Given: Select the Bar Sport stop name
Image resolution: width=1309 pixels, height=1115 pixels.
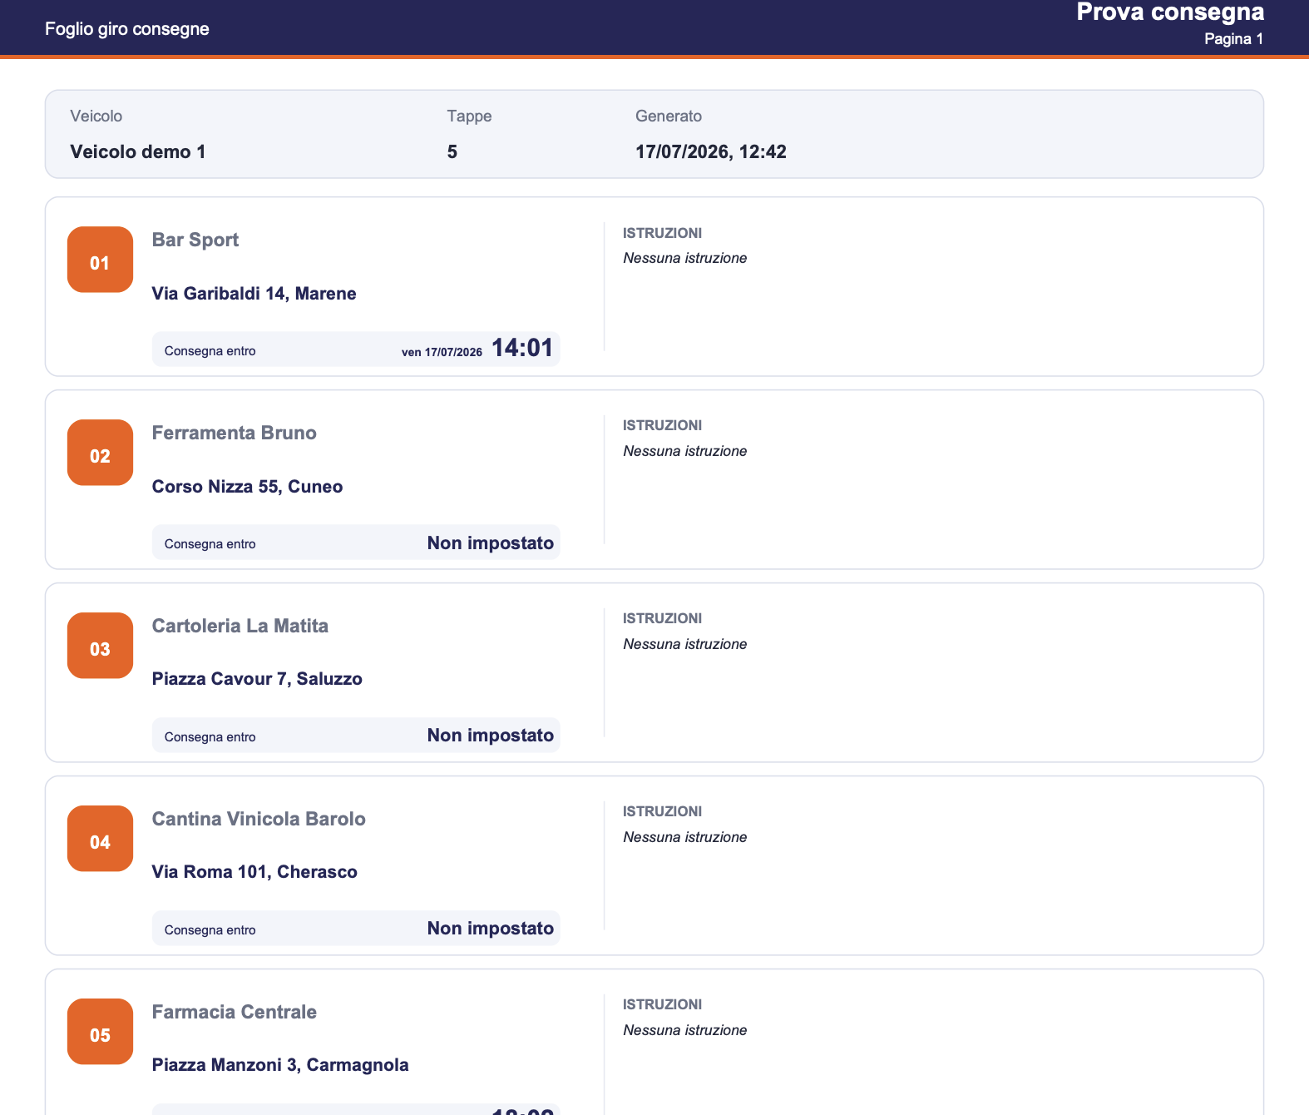Looking at the screenshot, I should point(195,240).
